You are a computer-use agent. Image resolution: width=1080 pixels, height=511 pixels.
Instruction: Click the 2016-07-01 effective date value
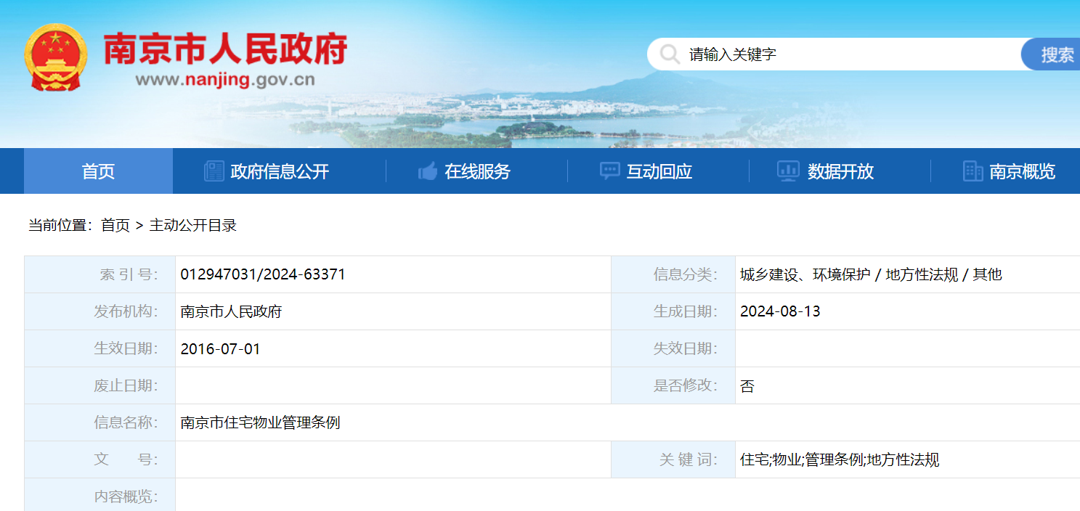click(220, 348)
